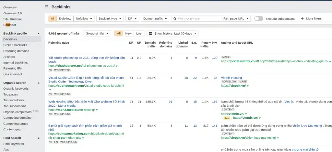This screenshot has height=152, width=332.
Task: Open Paid keywords in the sidebar
Action: click(x=14, y=144)
